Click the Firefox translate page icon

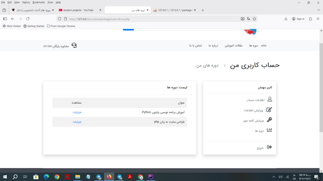(248, 19)
